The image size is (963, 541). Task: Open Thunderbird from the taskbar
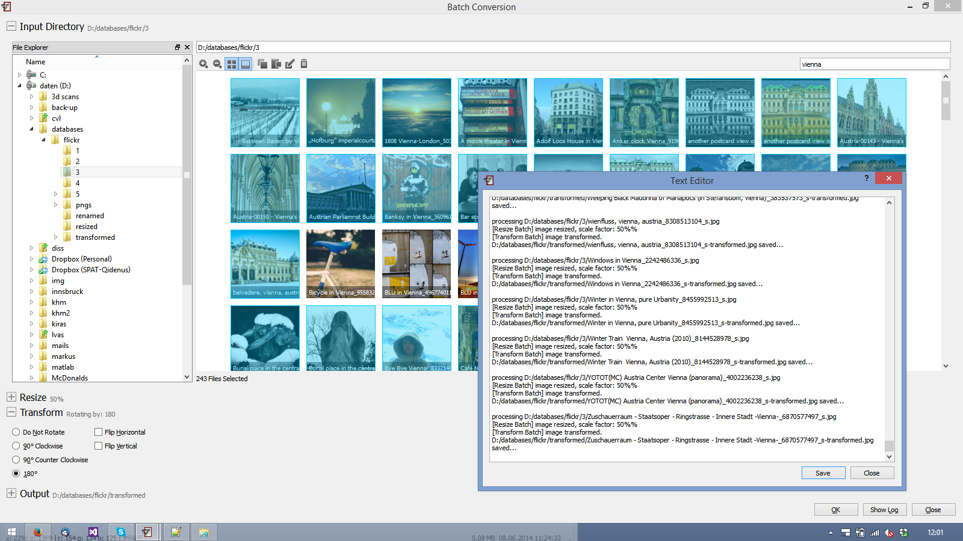65,532
